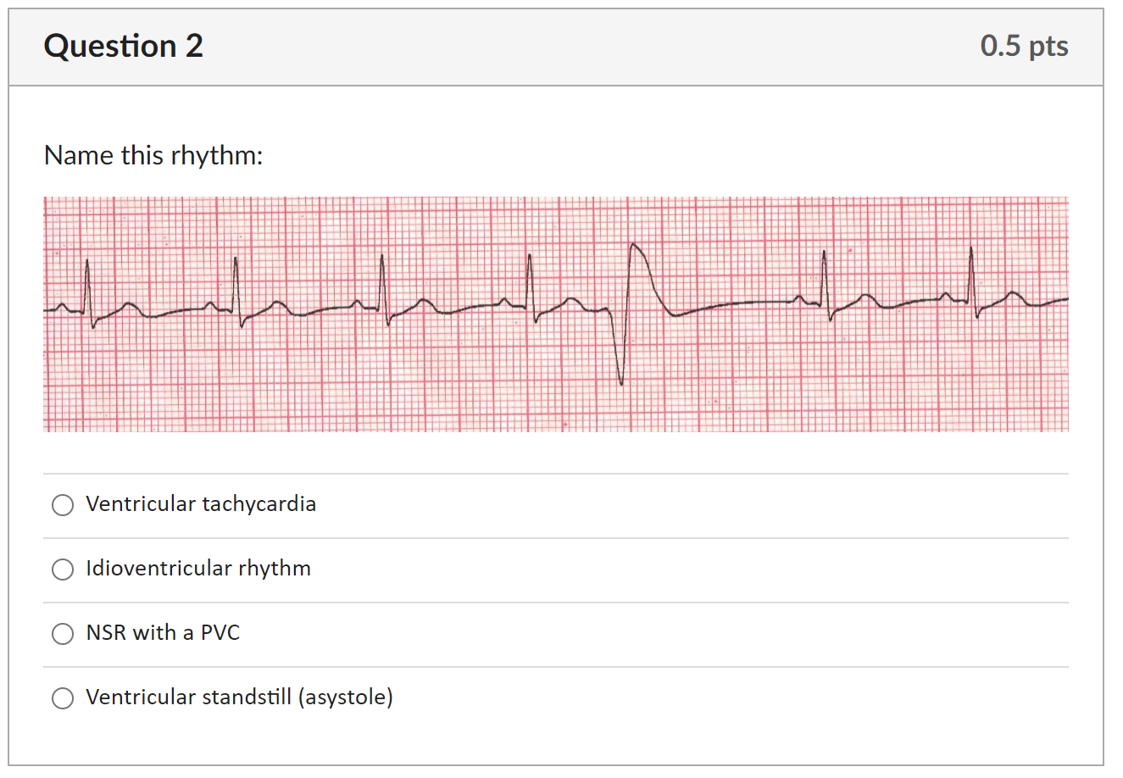
Task: Click the '0.5 pts' points label
Action: (x=1024, y=46)
